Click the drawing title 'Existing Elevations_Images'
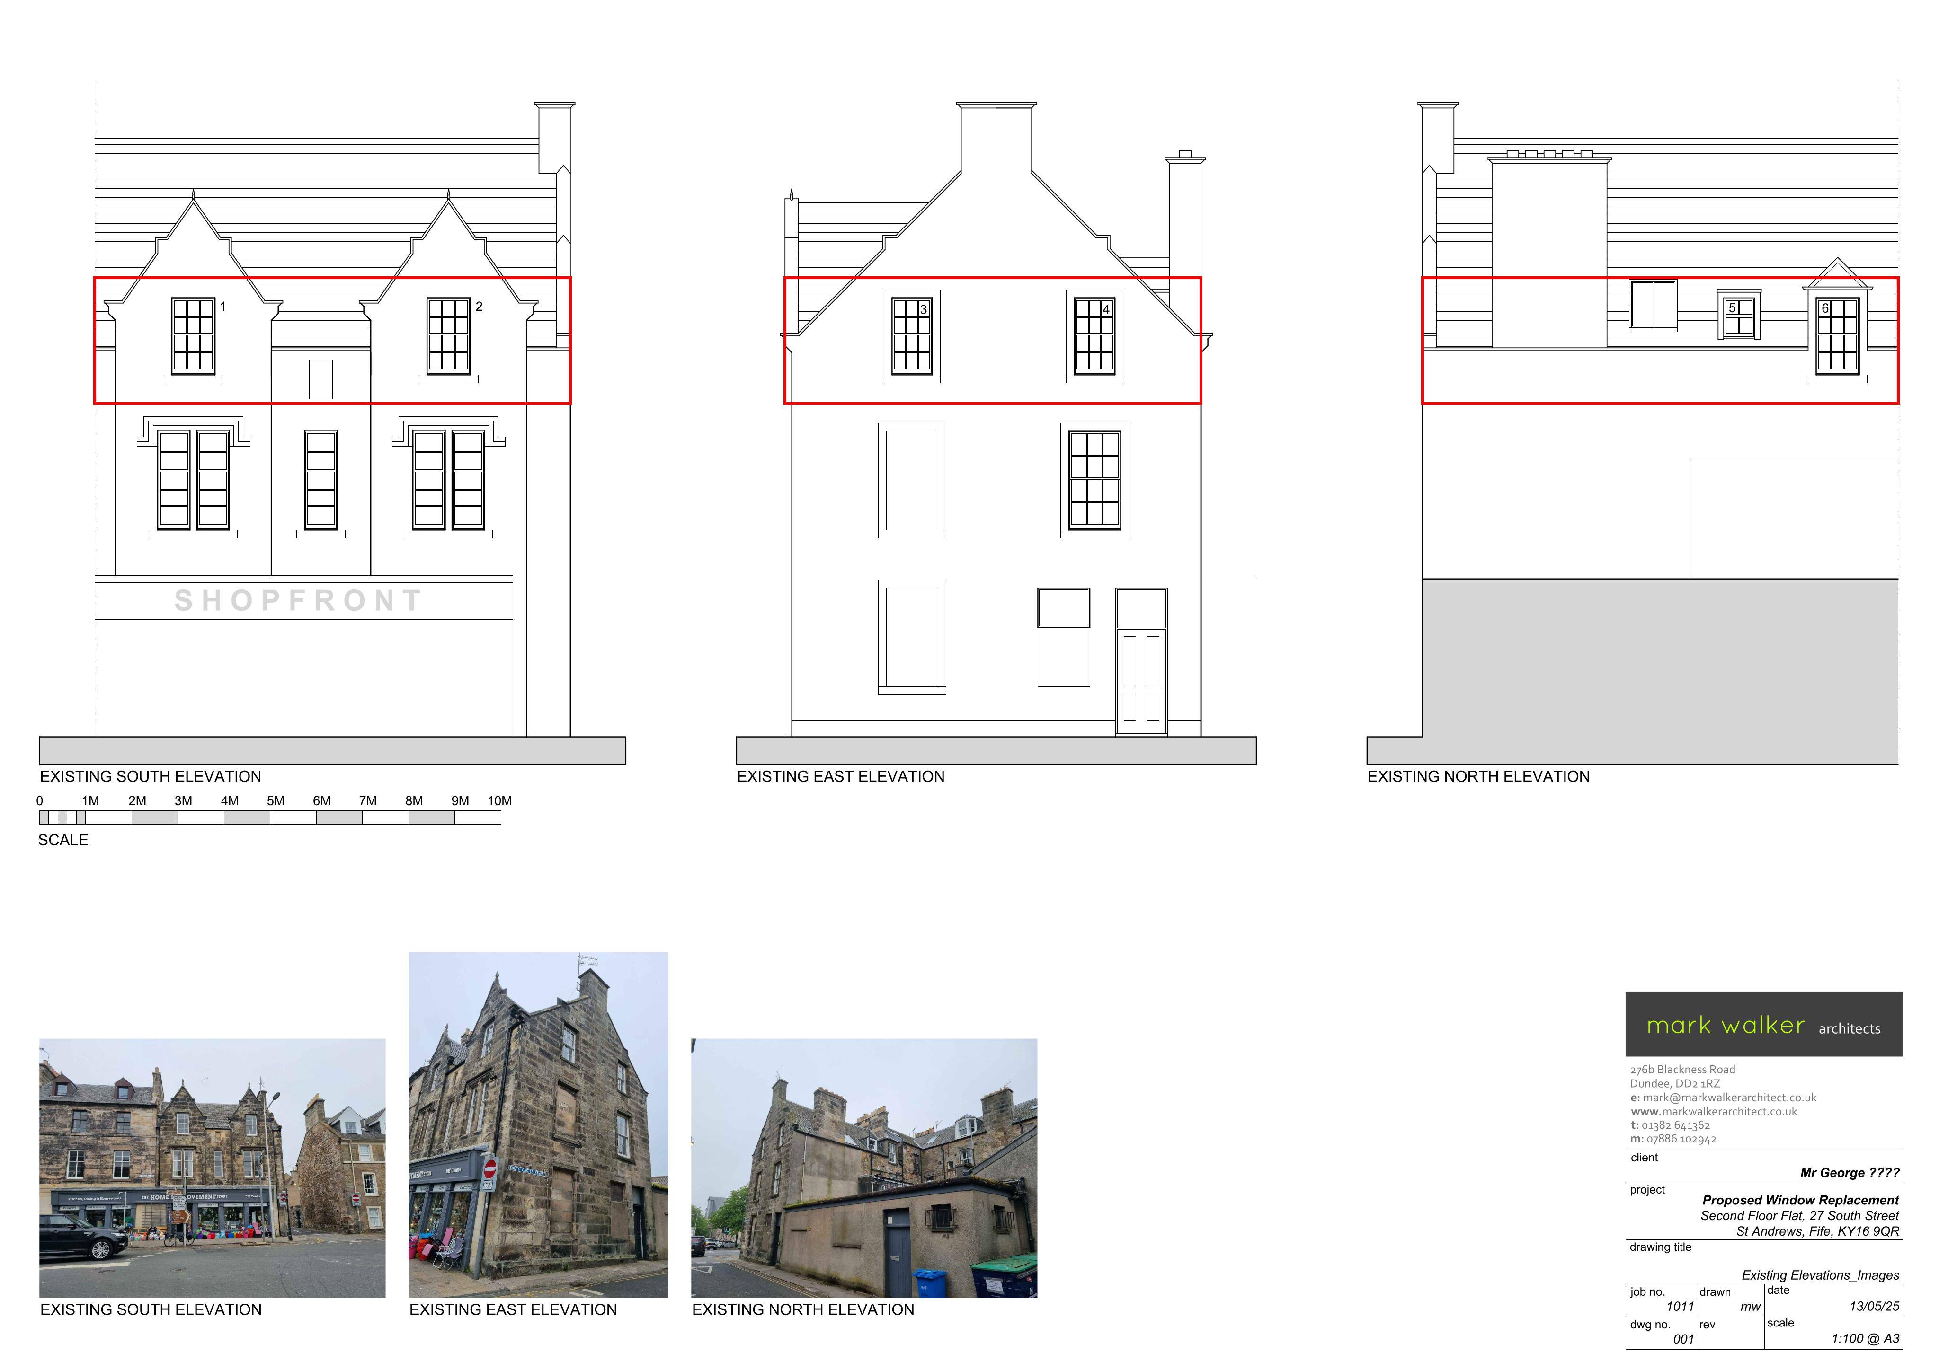Image resolution: width=1939 pixels, height=1370 pixels. pos(1820,1275)
